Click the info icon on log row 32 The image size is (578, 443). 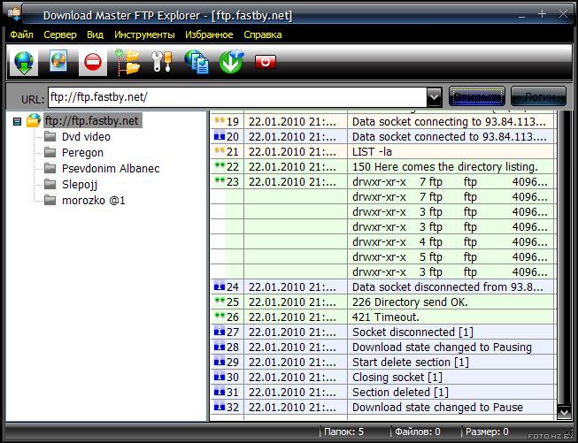[220, 407]
